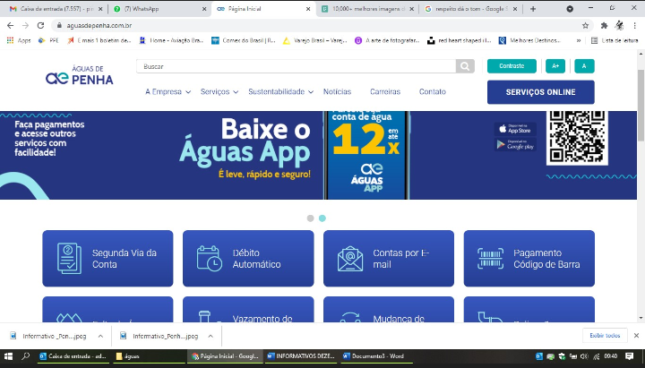Open INFORMATIVOS DEZE Word taskbar item
645x368 pixels.
point(302,356)
